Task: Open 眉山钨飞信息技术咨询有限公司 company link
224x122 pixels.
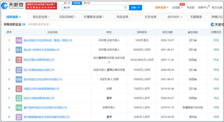Action: (x=41, y=50)
